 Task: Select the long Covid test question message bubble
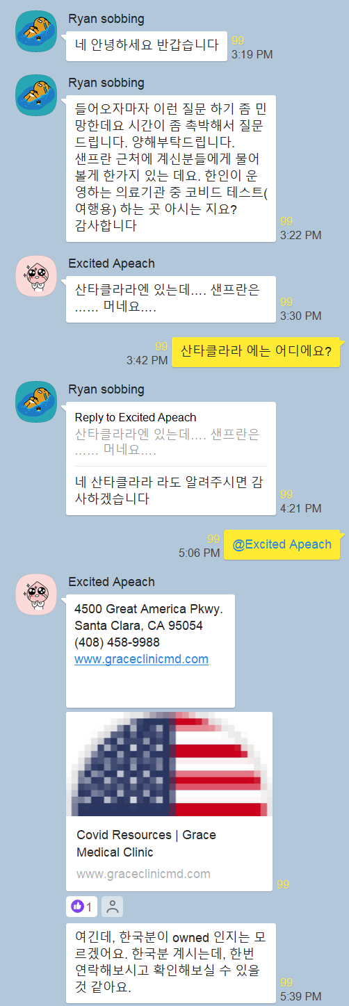click(171, 168)
